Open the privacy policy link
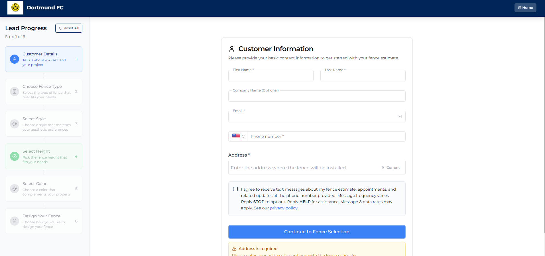Screen dimensions: 545x256 pyautogui.click(x=284, y=208)
